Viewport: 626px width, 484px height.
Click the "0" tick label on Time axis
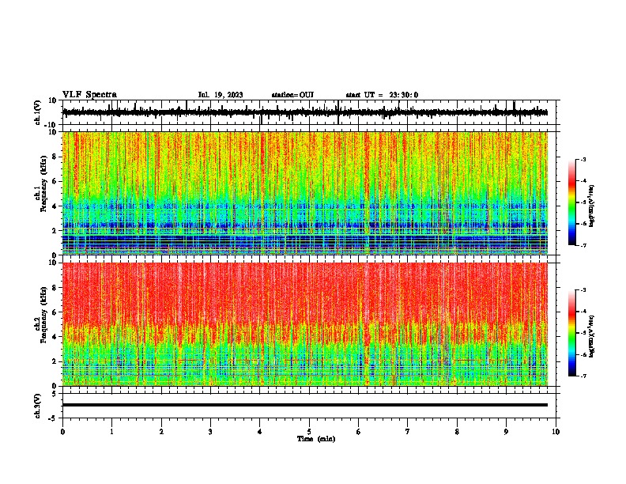(62, 432)
